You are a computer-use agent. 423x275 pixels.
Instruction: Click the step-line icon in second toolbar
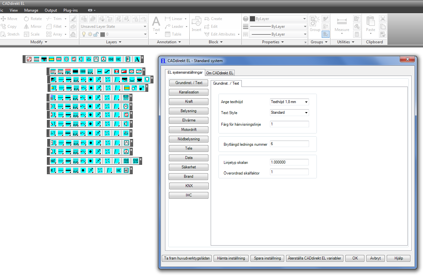[x=107, y=71]
